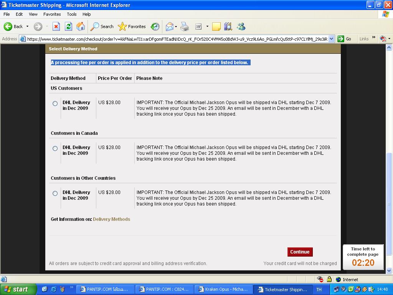
Task: Go back with the green Back arrow
Action: tap(13, 27)
